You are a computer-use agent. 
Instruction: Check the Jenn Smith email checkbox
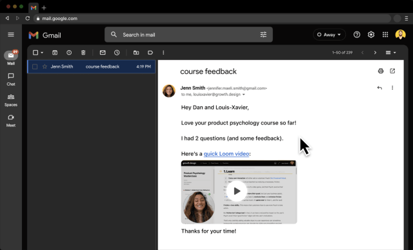(35, 67)
